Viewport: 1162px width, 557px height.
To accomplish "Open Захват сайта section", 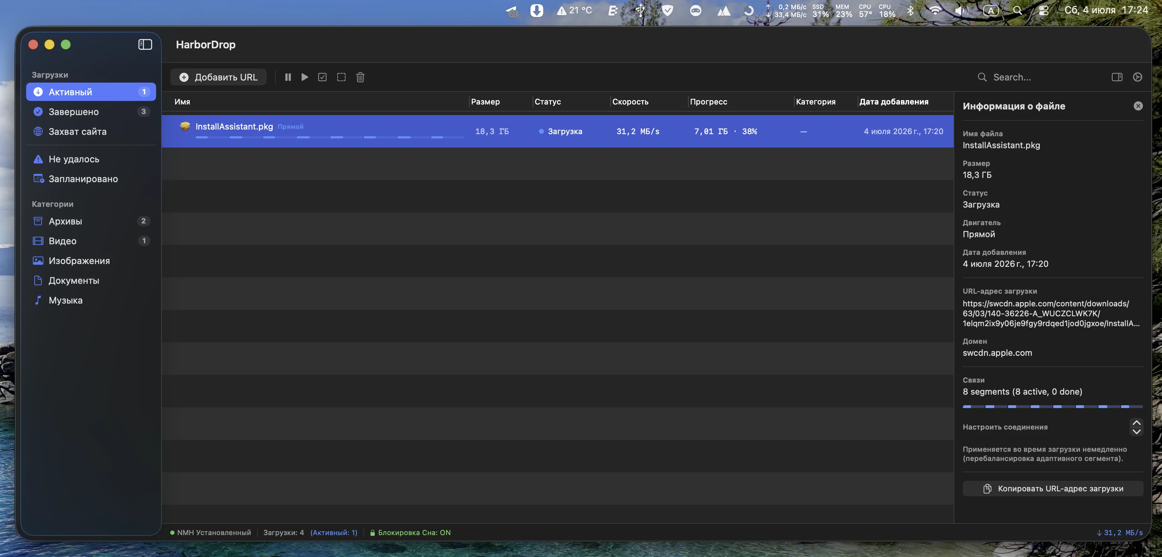I will click(x=91, y=132).
